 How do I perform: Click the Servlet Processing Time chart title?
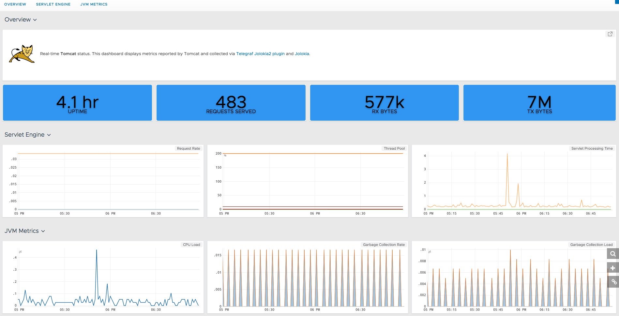click(592, 148)
